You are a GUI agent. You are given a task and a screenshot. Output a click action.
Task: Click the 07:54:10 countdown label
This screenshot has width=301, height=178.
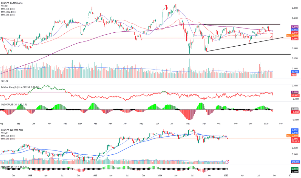(x=296, y=141)
